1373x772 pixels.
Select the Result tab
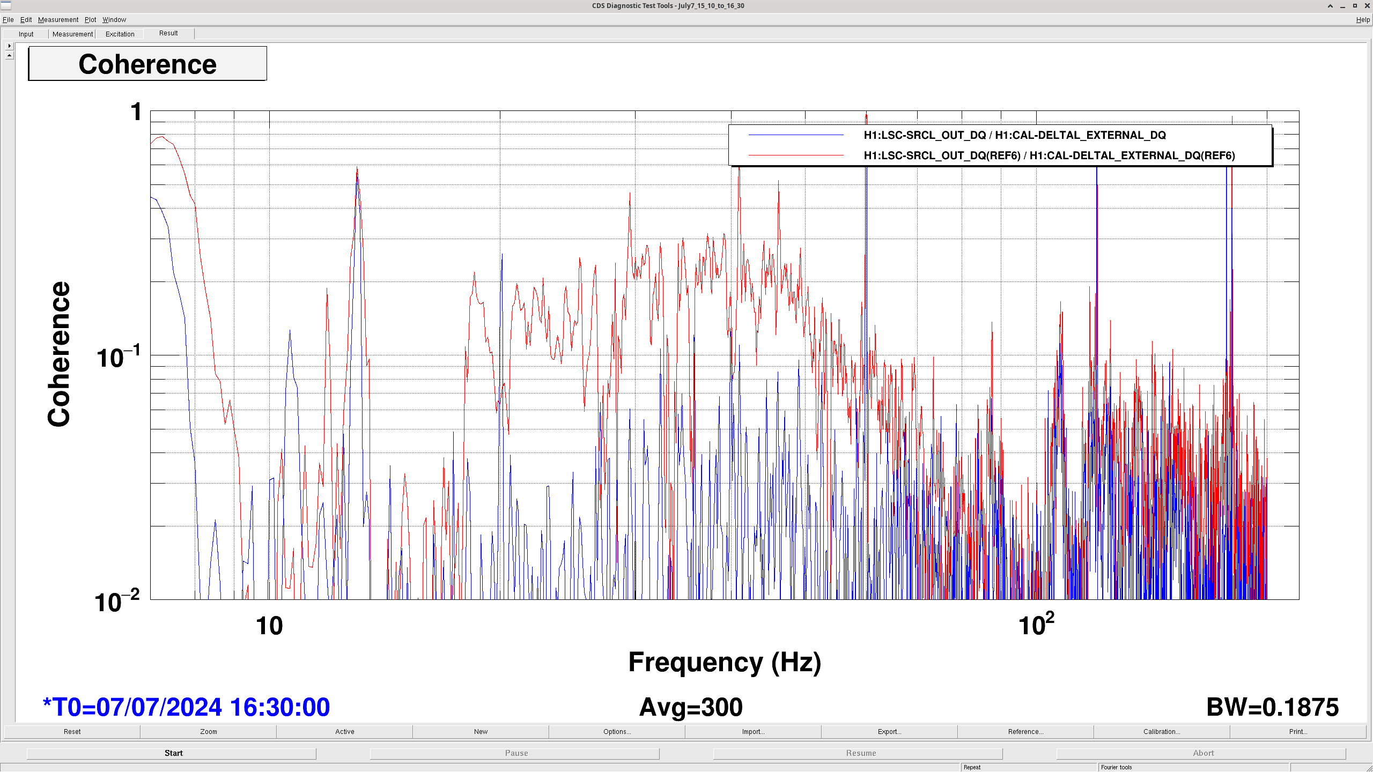coord(168,33)
